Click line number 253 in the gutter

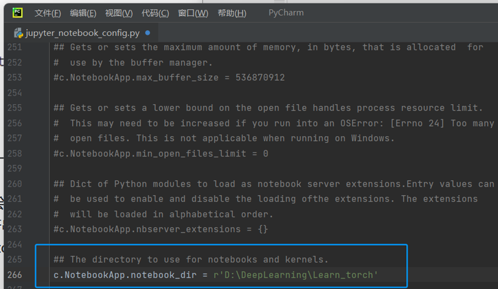(x=14, y=77)
